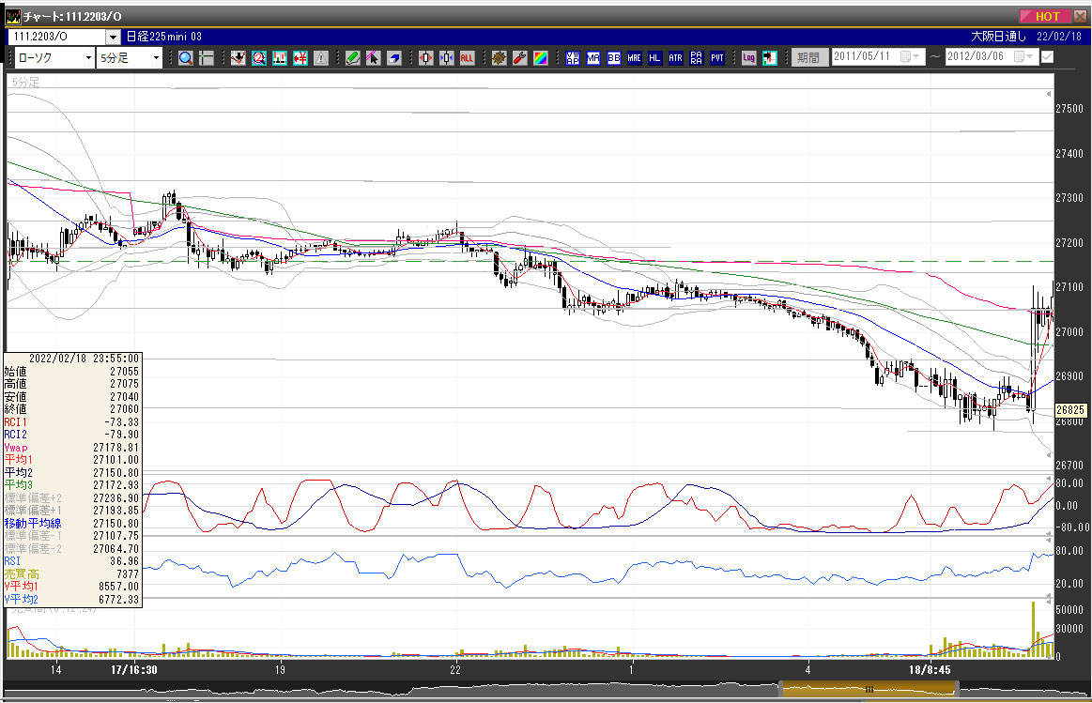The height and width of the screenshot is (703, 1092).
Task: Click the 期間 period button
Action: point(807,58)
